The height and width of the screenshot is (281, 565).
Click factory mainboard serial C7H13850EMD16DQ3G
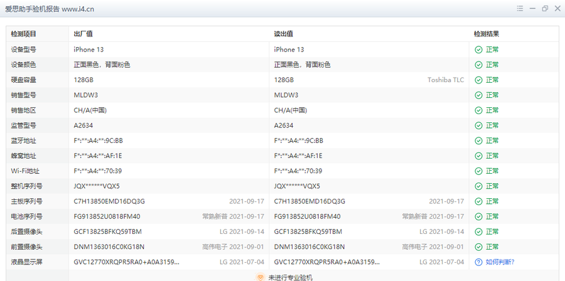click(x=109, y=201)
